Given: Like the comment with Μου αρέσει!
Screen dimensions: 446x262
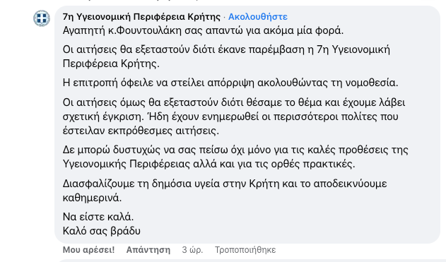Looking at the screenshot, I should click(88, 250).
